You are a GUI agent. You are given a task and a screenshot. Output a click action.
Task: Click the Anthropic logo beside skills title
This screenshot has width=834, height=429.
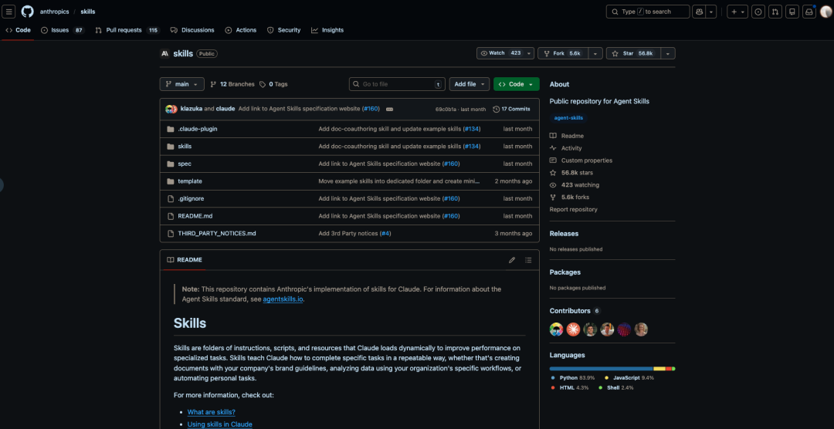[x=165, y=54]
